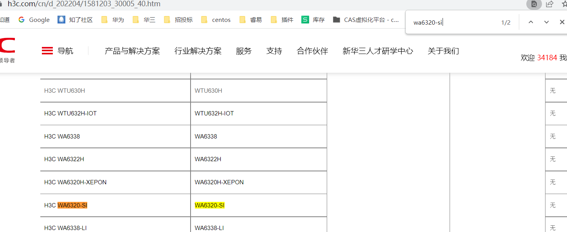This screenshot has height=232, width=567.
Task: Click the address bar URL
Action: click(84, 4)
